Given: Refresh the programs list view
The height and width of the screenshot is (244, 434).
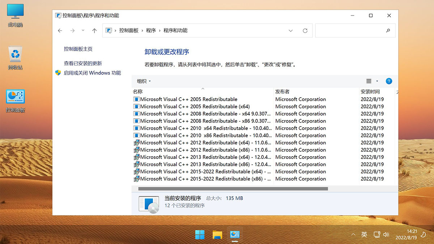Looking at the screenshot, I should tap(305, 31).
